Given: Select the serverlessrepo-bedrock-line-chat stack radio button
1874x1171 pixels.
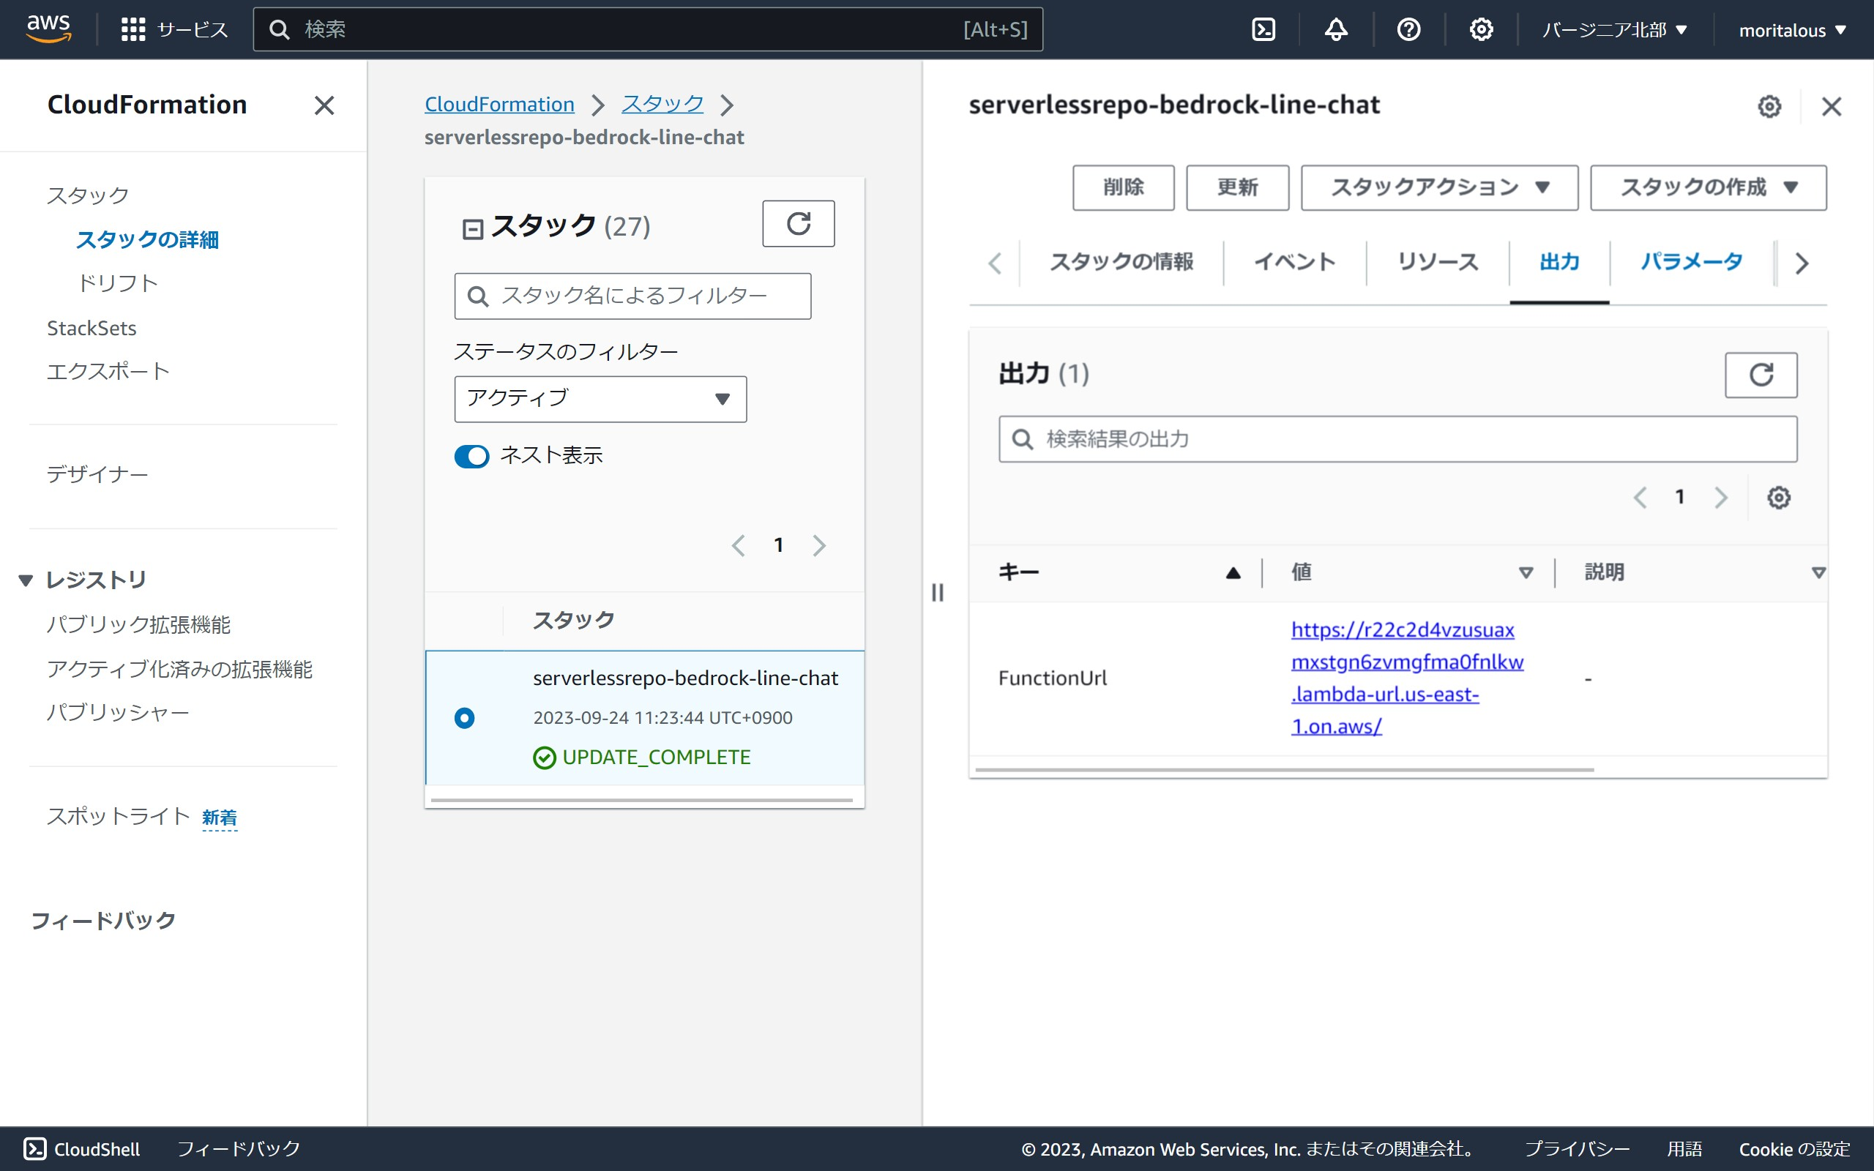Looking at the screenshot, I should [465, 718].
